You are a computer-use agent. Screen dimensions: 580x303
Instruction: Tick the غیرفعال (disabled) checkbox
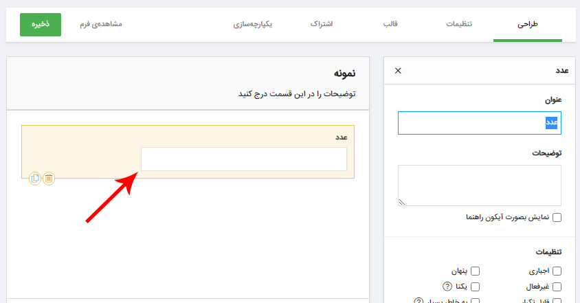coord(557,287)
